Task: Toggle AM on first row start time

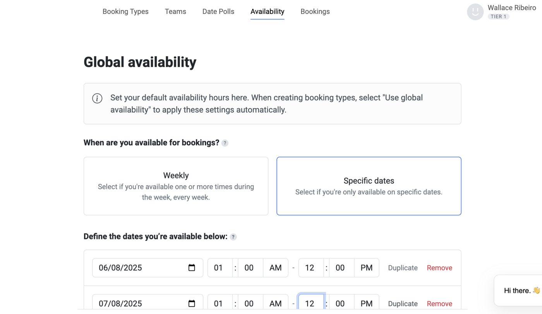Action: click(x=275, y=268)
